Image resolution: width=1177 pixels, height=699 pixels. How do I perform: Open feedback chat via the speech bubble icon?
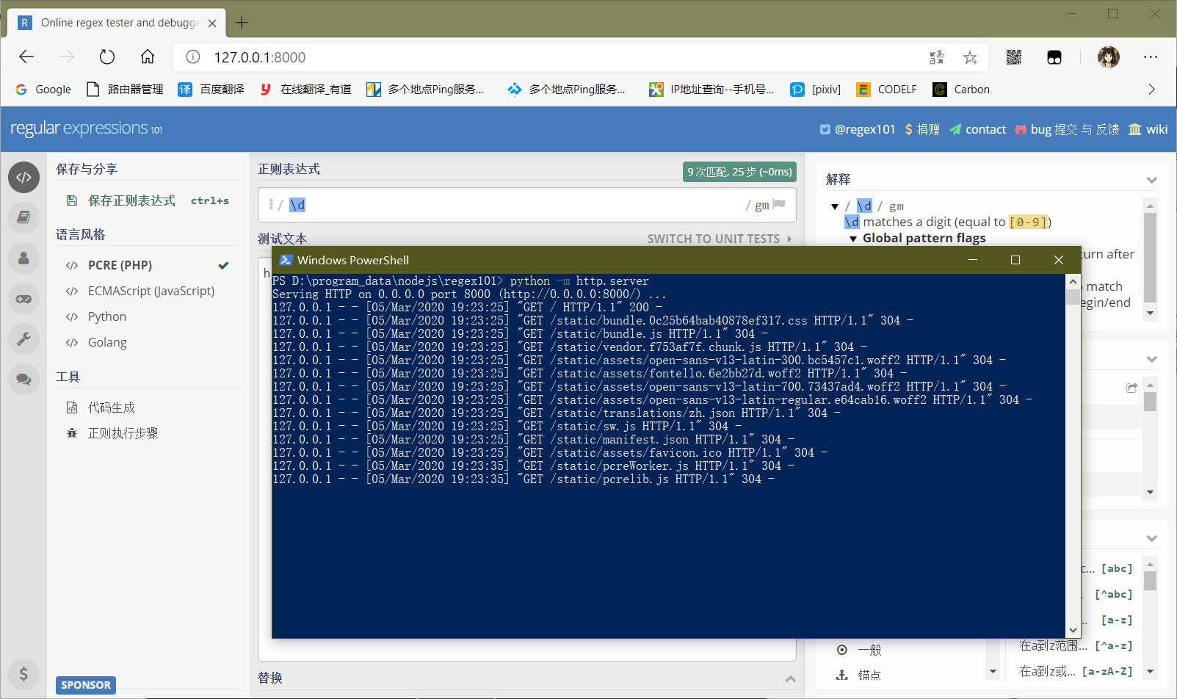tap(23, 380)
